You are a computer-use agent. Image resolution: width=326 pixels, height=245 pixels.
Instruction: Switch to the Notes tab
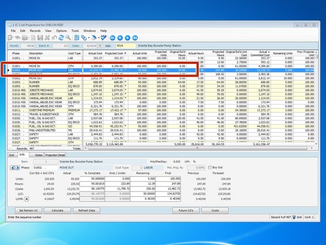coord(36,155)
